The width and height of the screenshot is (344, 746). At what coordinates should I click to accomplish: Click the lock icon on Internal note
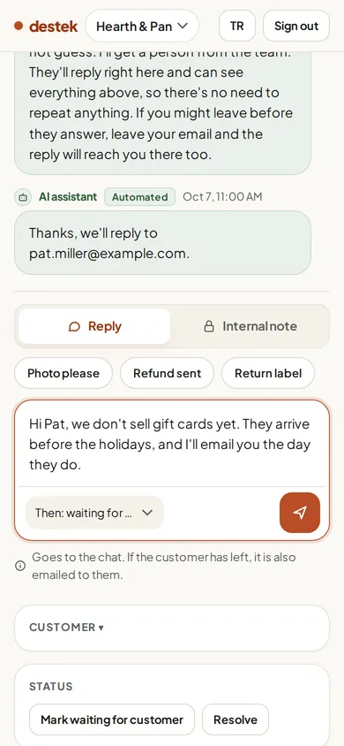point(209,326)
